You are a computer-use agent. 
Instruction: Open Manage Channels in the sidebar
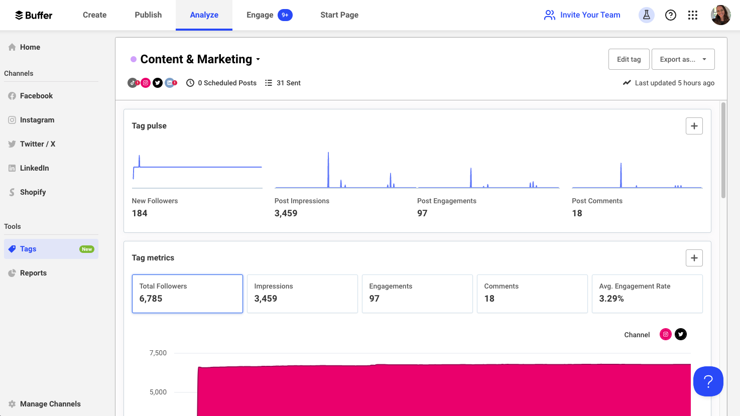pos(50,404)
